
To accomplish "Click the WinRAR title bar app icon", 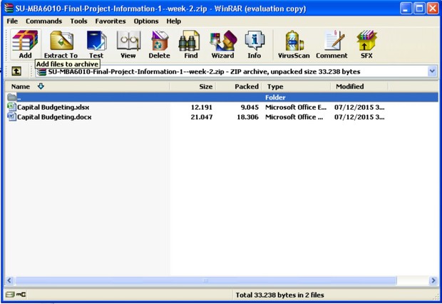I will (x=9, y=8).
